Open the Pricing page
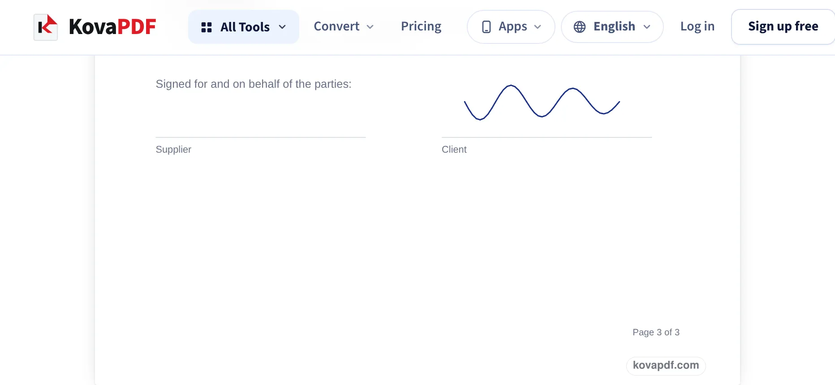This screenshot has width=835, height=385. click(x=421, y=26)
